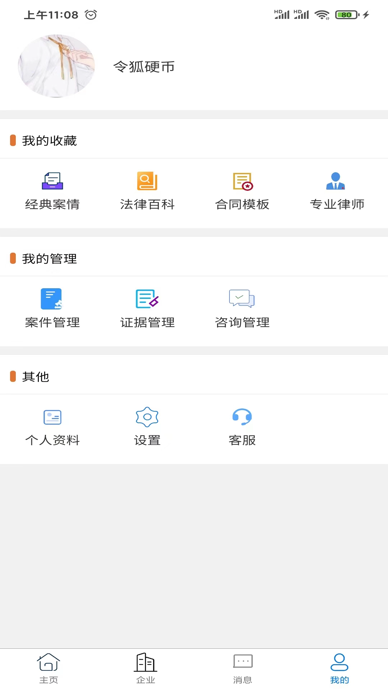Screen dimensions: 388x689
Task: Open the 个人资料 profile card icon
Action: pos(52,417)
